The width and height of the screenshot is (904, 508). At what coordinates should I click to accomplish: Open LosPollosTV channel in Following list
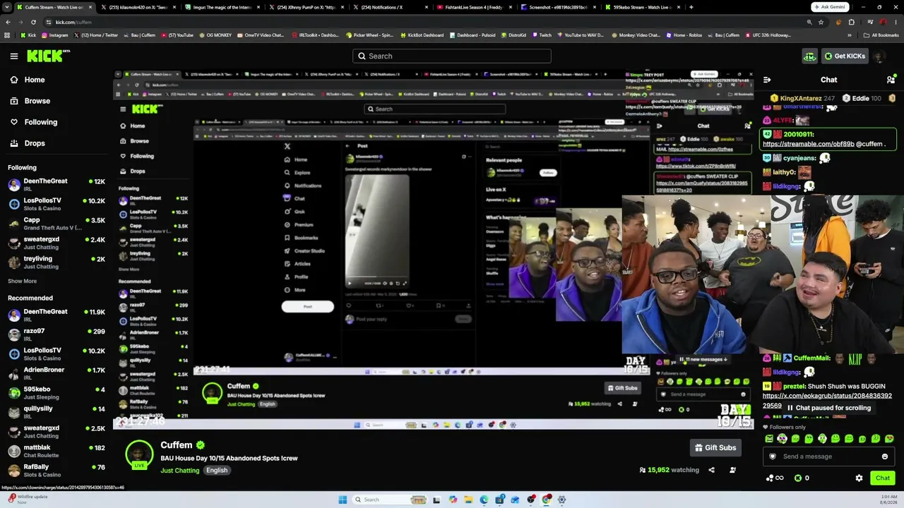[x=56, y=204]
